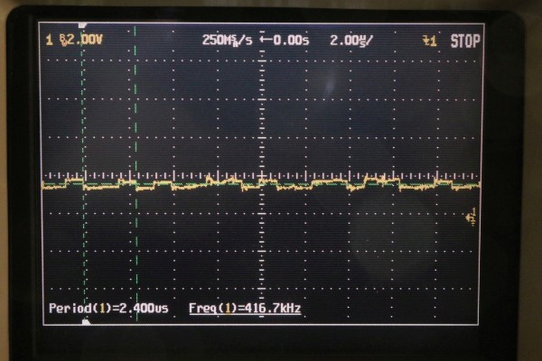Click the 250MSa/s sample rate readout
The width and height of the screenshot is (542, 361).
[x=226, y=40]
